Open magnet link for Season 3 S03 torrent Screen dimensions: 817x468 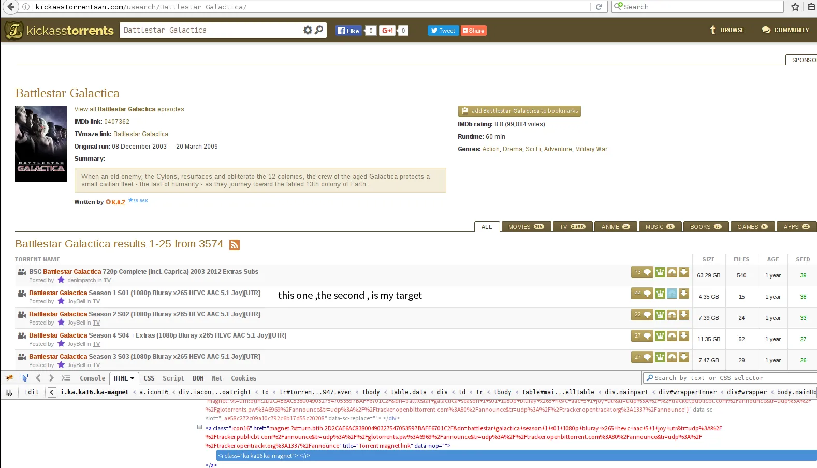[672, 357]
